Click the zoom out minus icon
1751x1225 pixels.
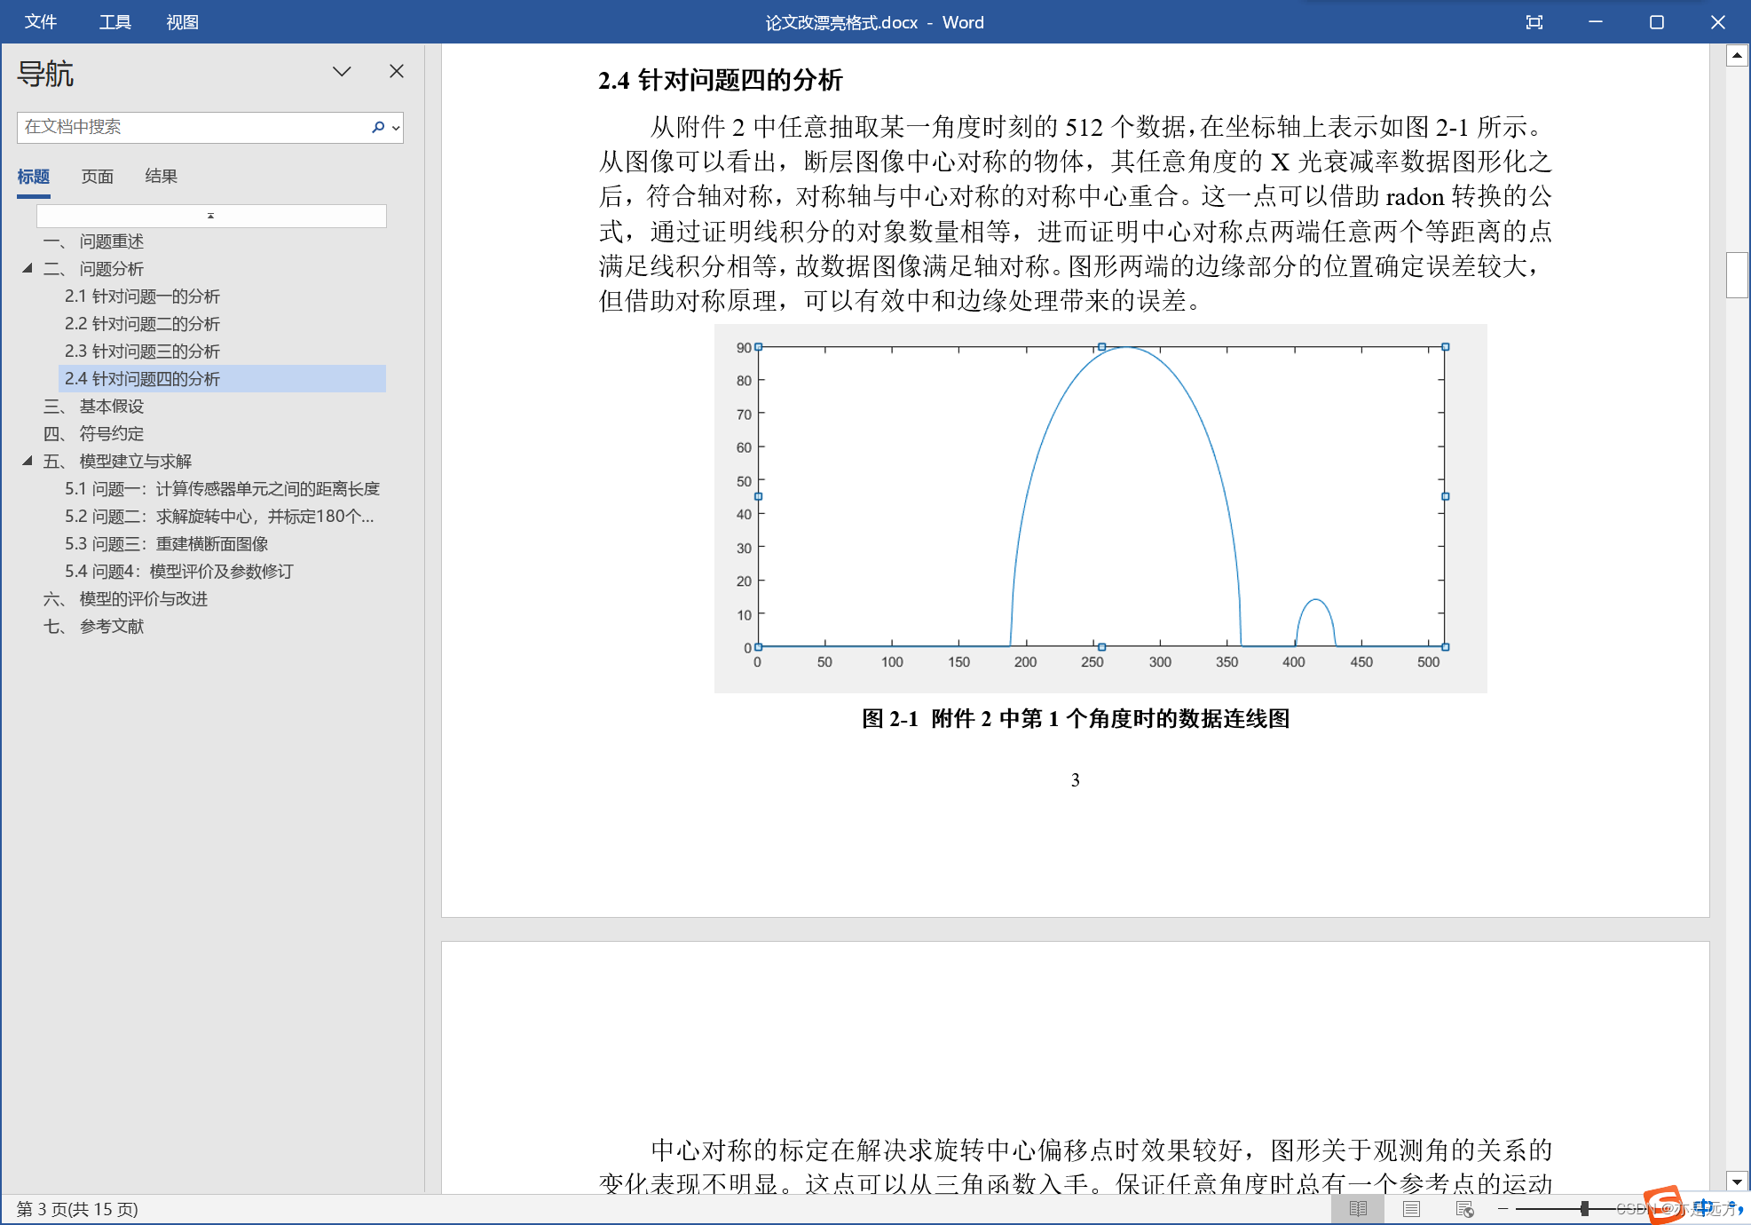(1503, 1209)
